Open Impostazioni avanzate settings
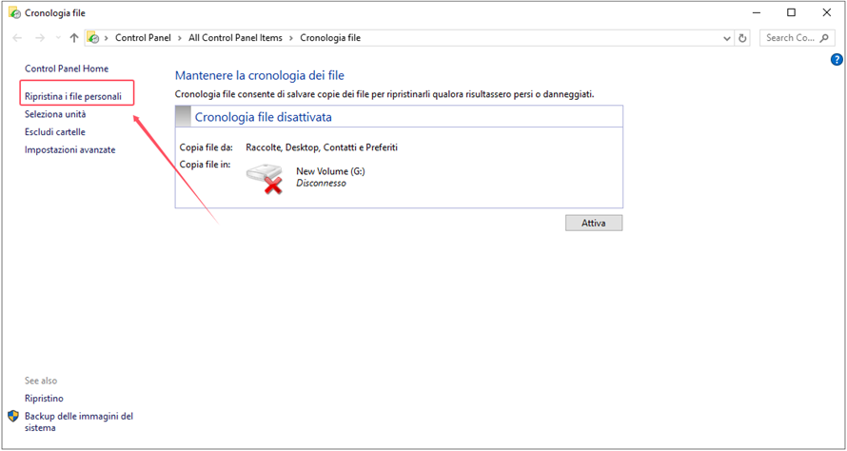 point(70,150)
